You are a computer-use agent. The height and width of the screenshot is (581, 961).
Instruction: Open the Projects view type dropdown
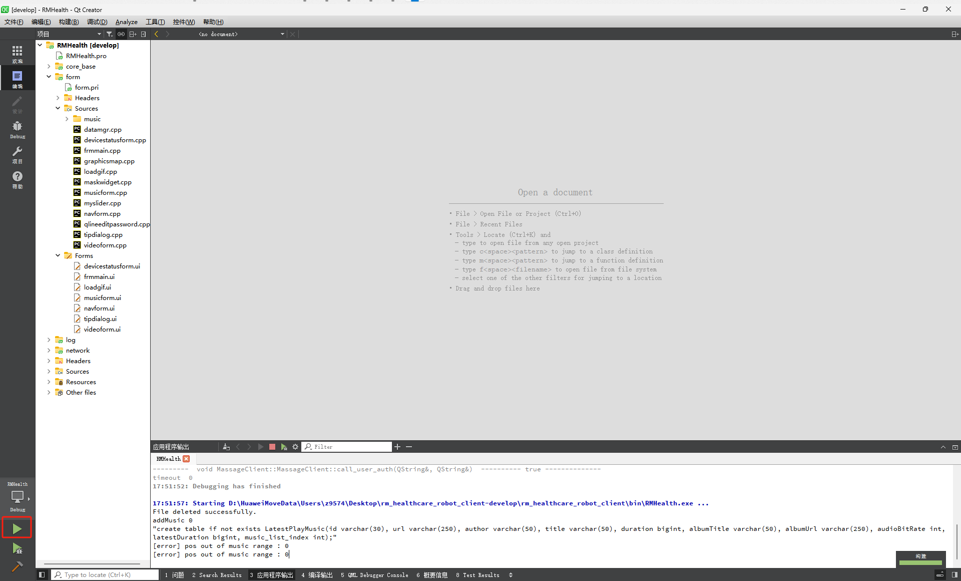(69, 34)
